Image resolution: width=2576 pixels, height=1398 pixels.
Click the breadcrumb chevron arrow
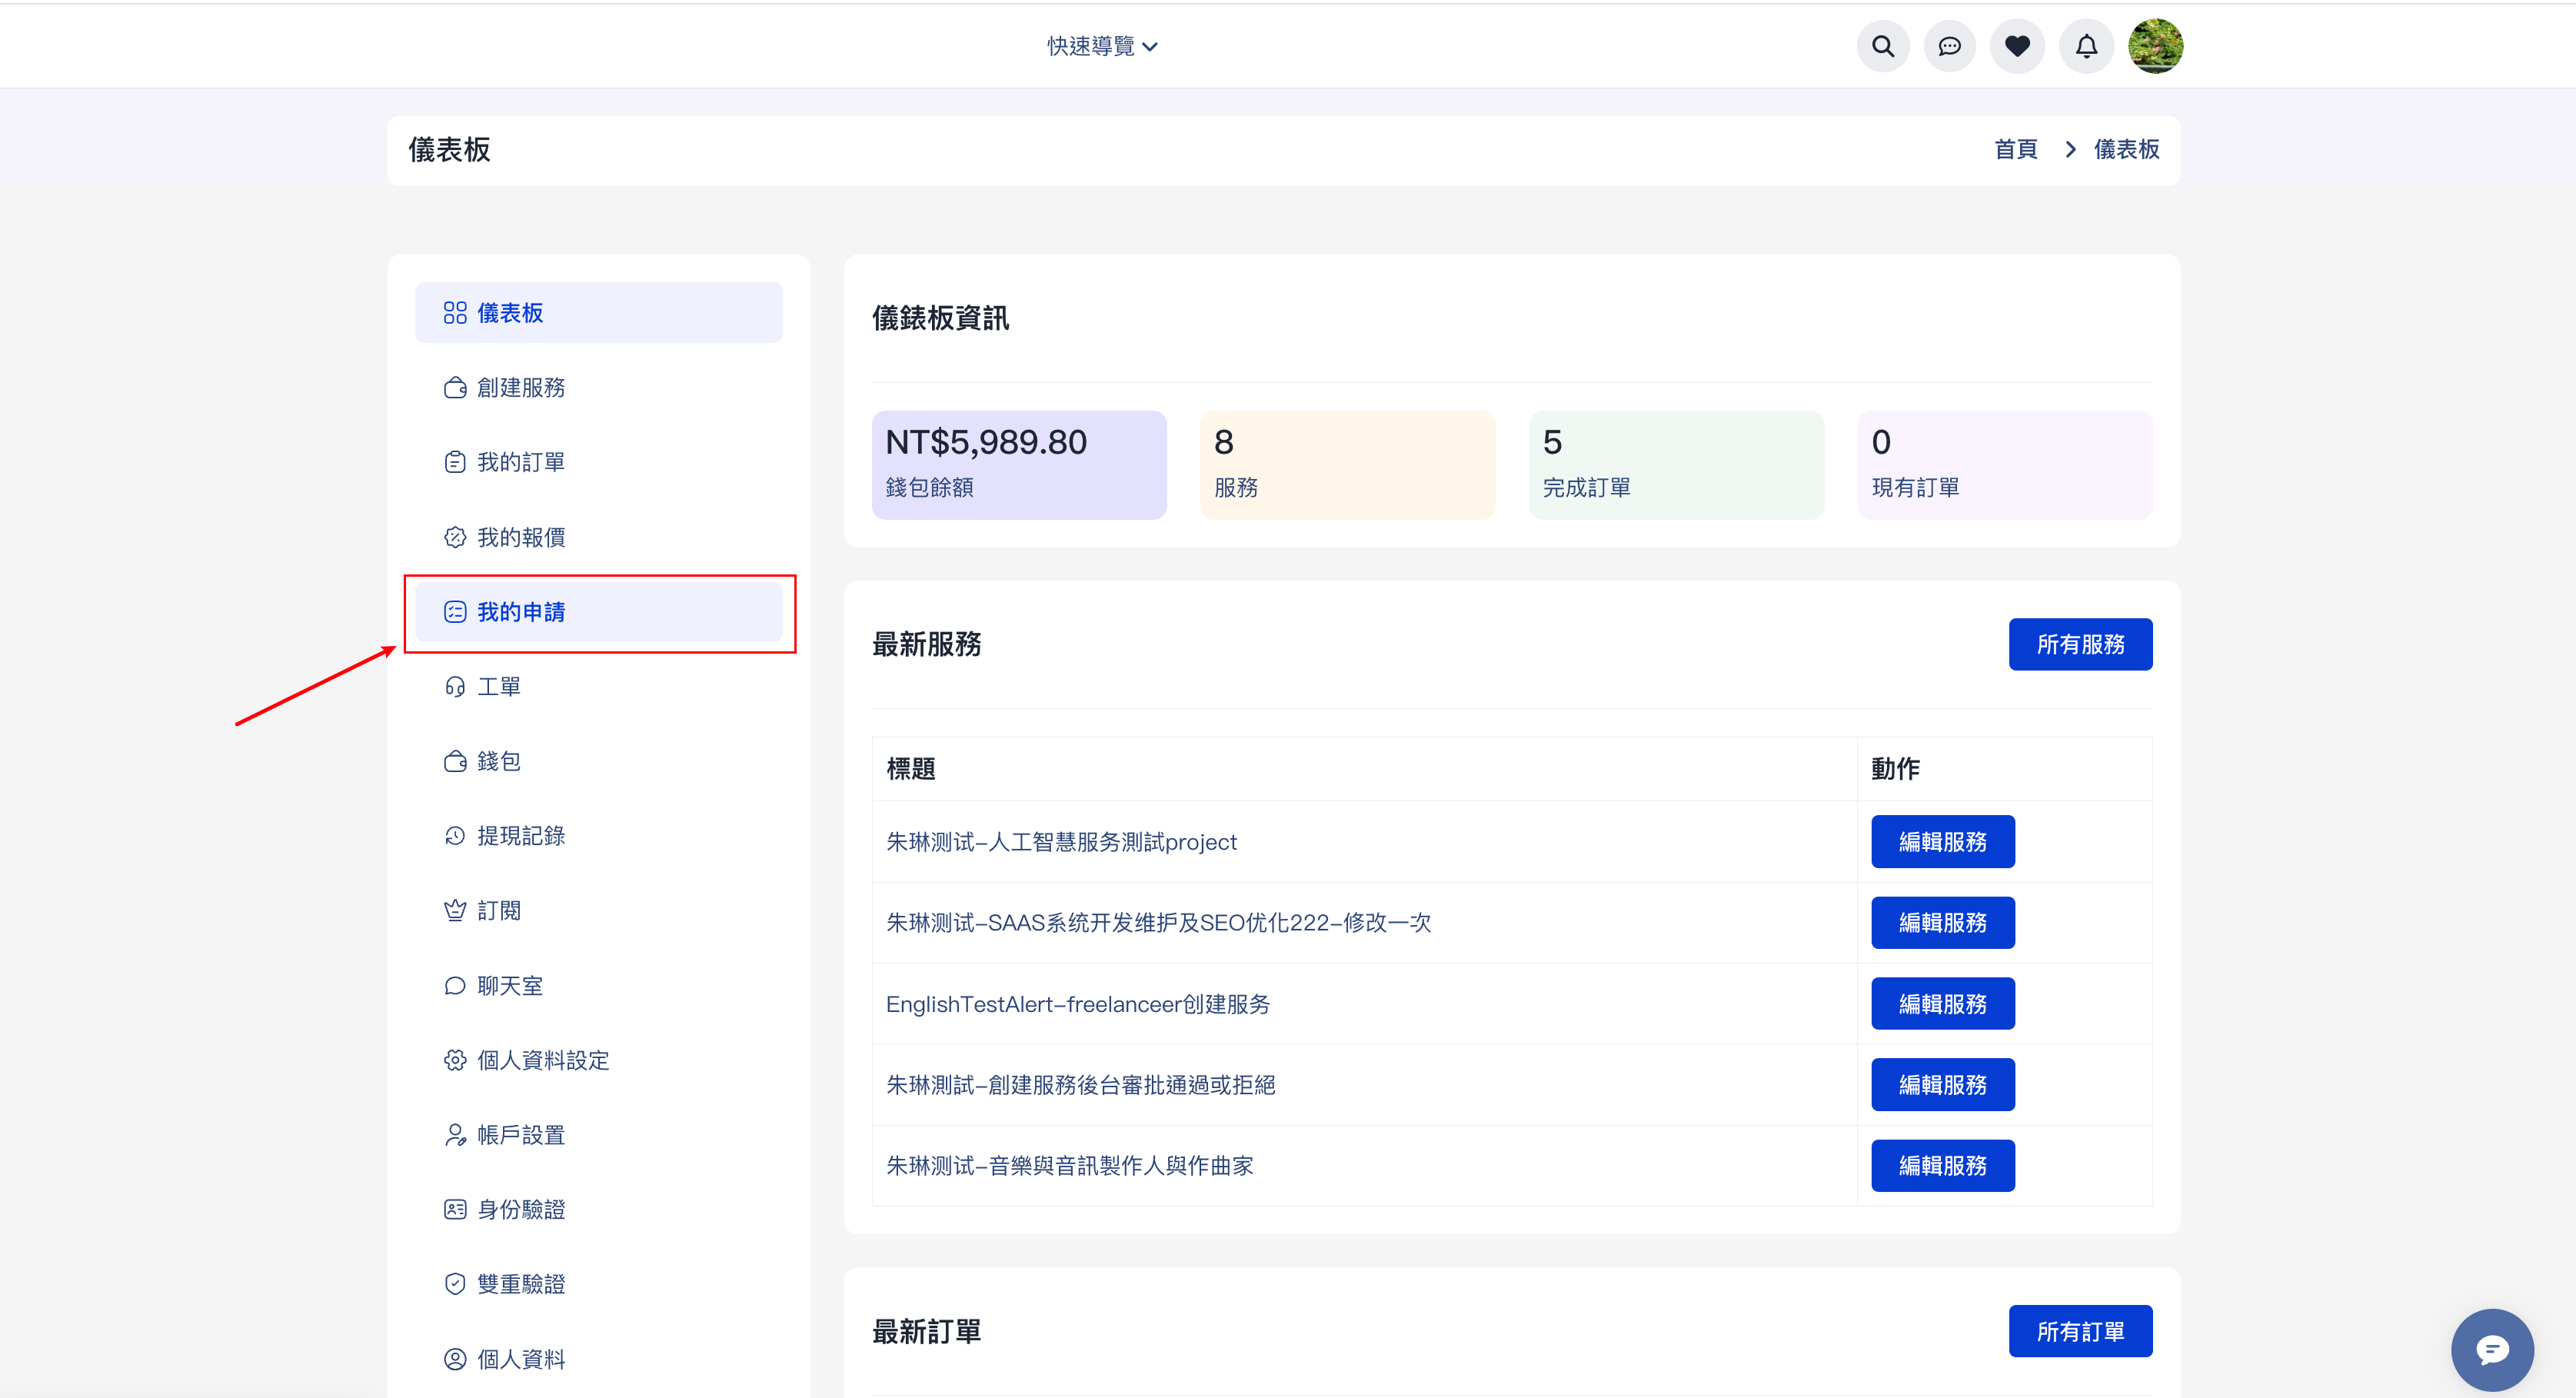(2070, 150)
